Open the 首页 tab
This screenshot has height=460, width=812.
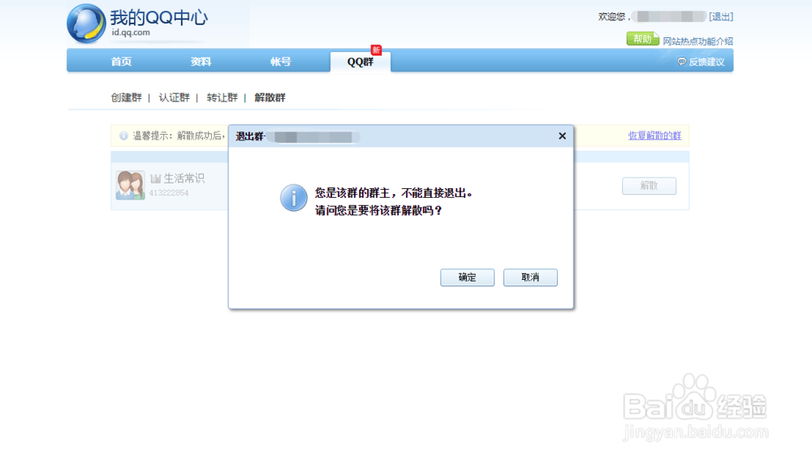pyautogui.click(x=121, y=62)
